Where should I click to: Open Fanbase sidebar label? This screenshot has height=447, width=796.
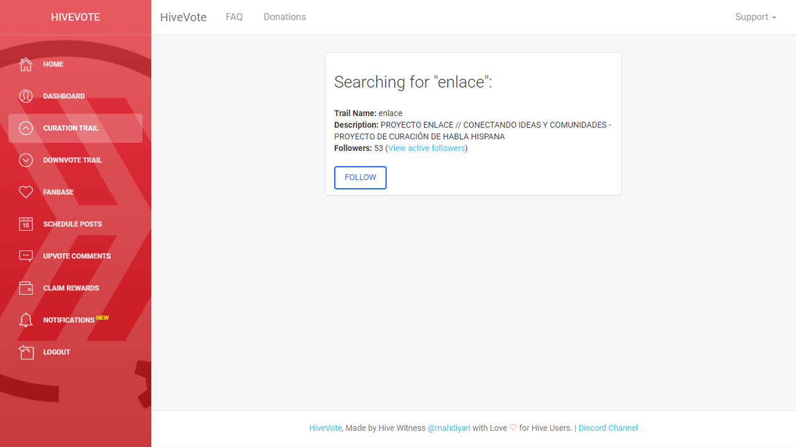click(58, 192)
